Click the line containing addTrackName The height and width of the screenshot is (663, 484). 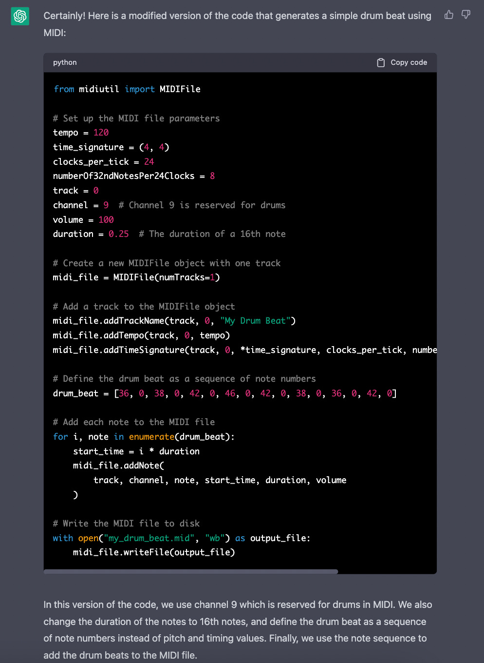pos(174,321)
